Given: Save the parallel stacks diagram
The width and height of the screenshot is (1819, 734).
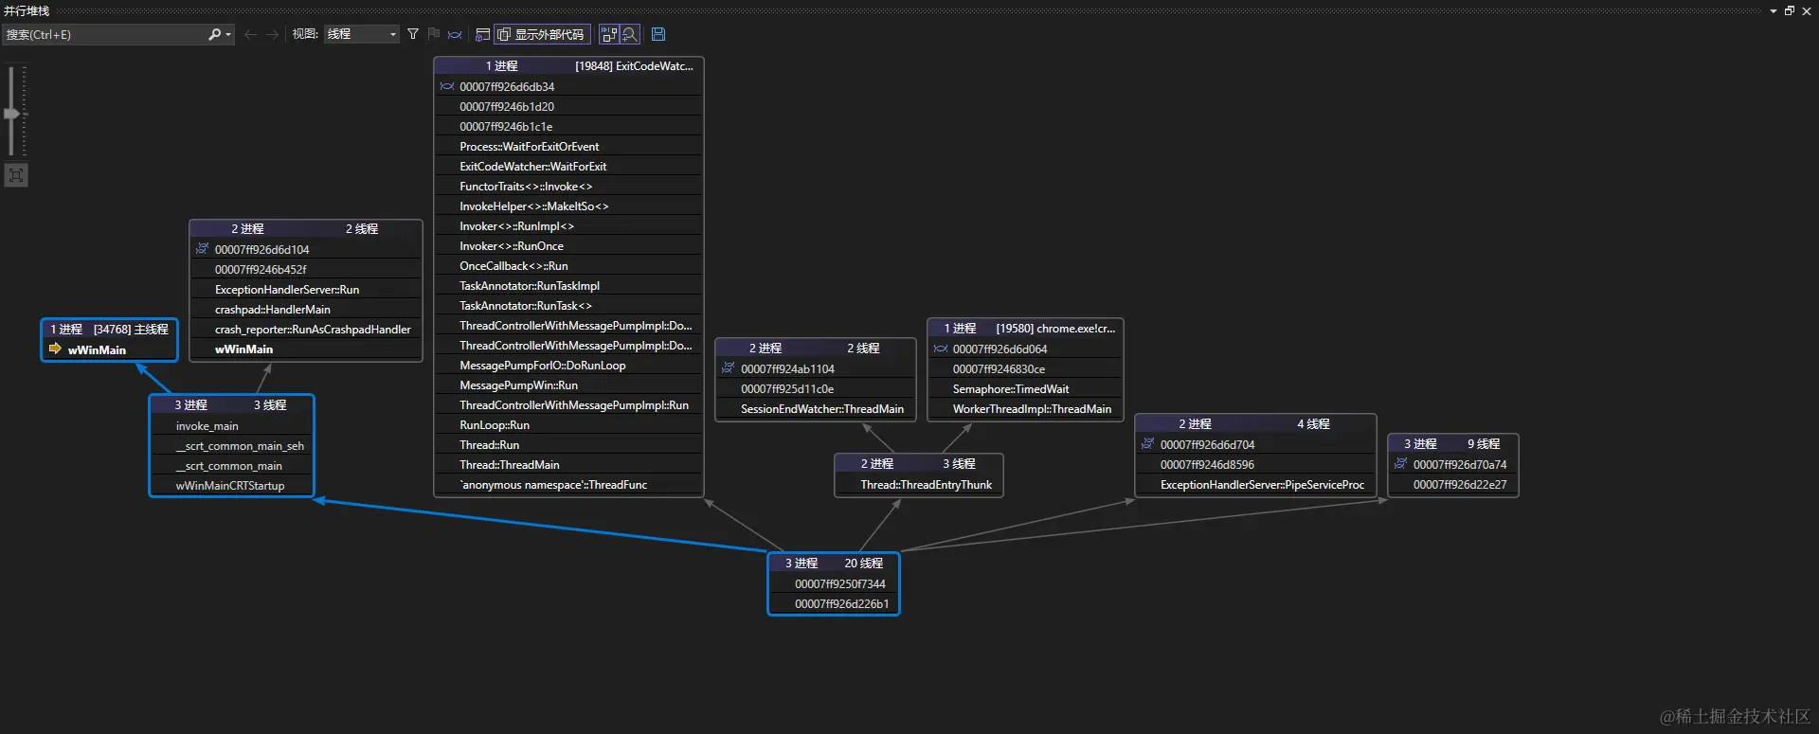Looking at the screenshot, I should [x=658, y=35].
